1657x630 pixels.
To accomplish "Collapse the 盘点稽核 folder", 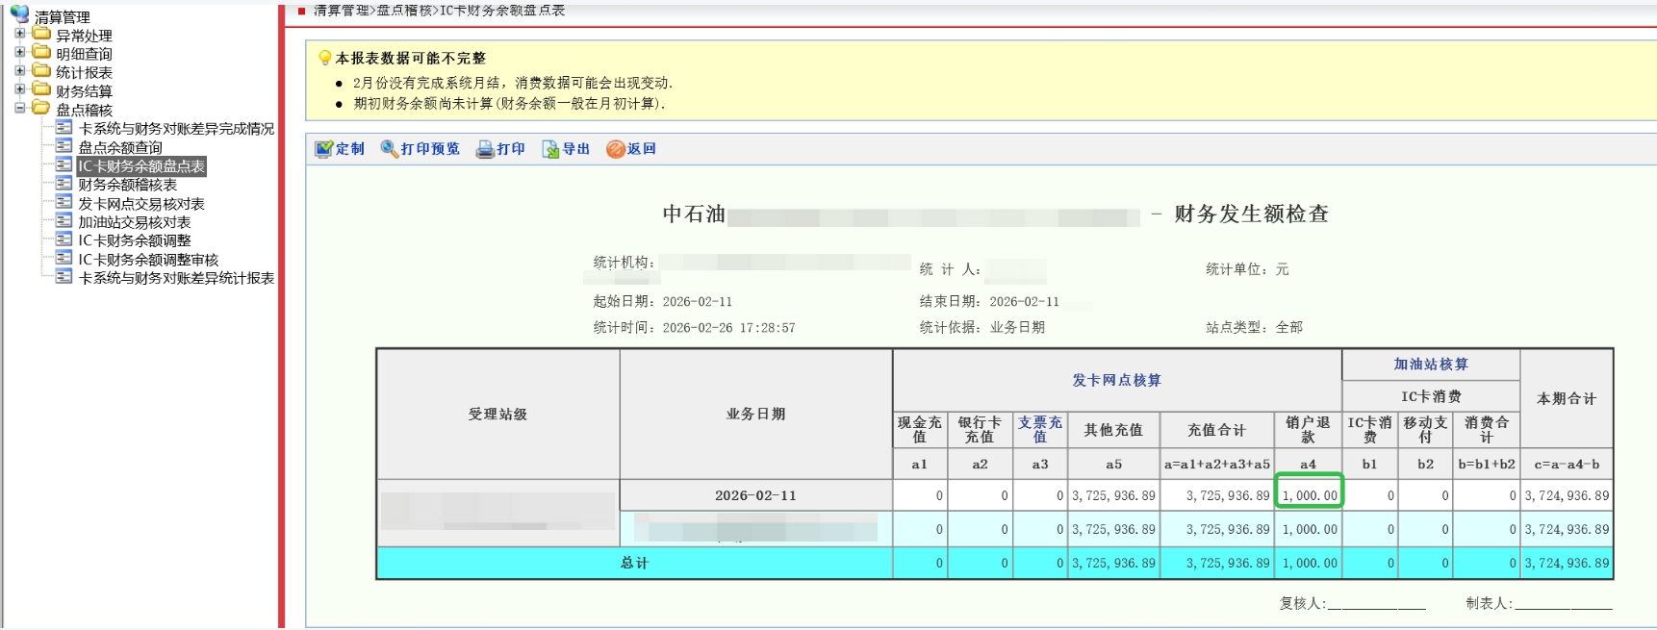I will tap(20, 108).
